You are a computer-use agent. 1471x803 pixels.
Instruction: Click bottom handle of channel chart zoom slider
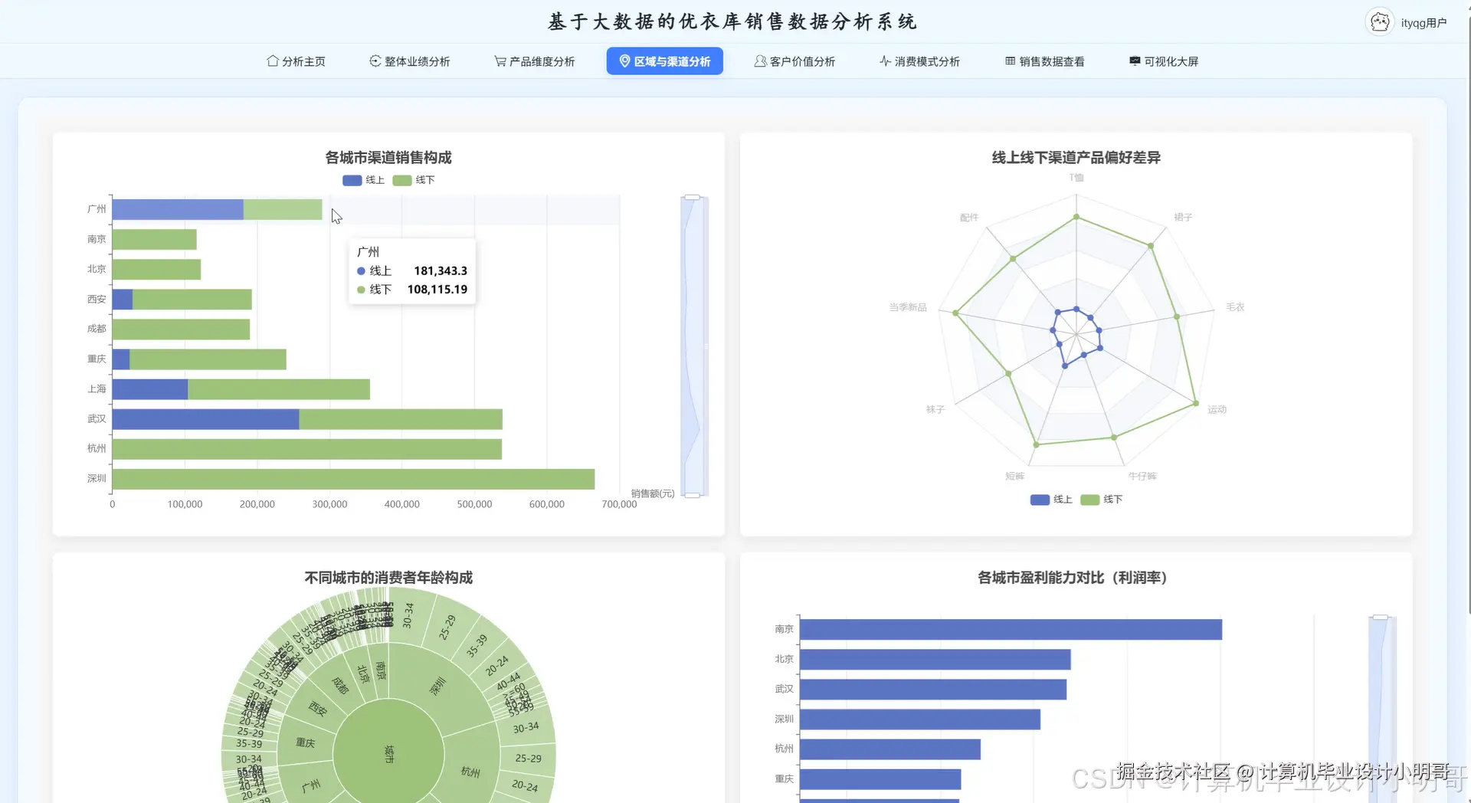(693, 496)
